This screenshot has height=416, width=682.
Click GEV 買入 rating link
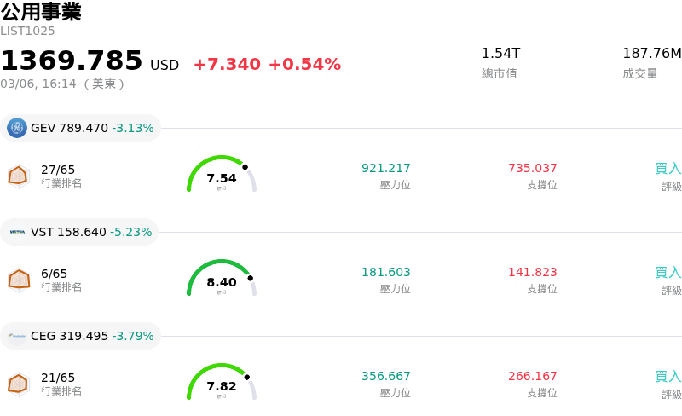pos(668,169)
